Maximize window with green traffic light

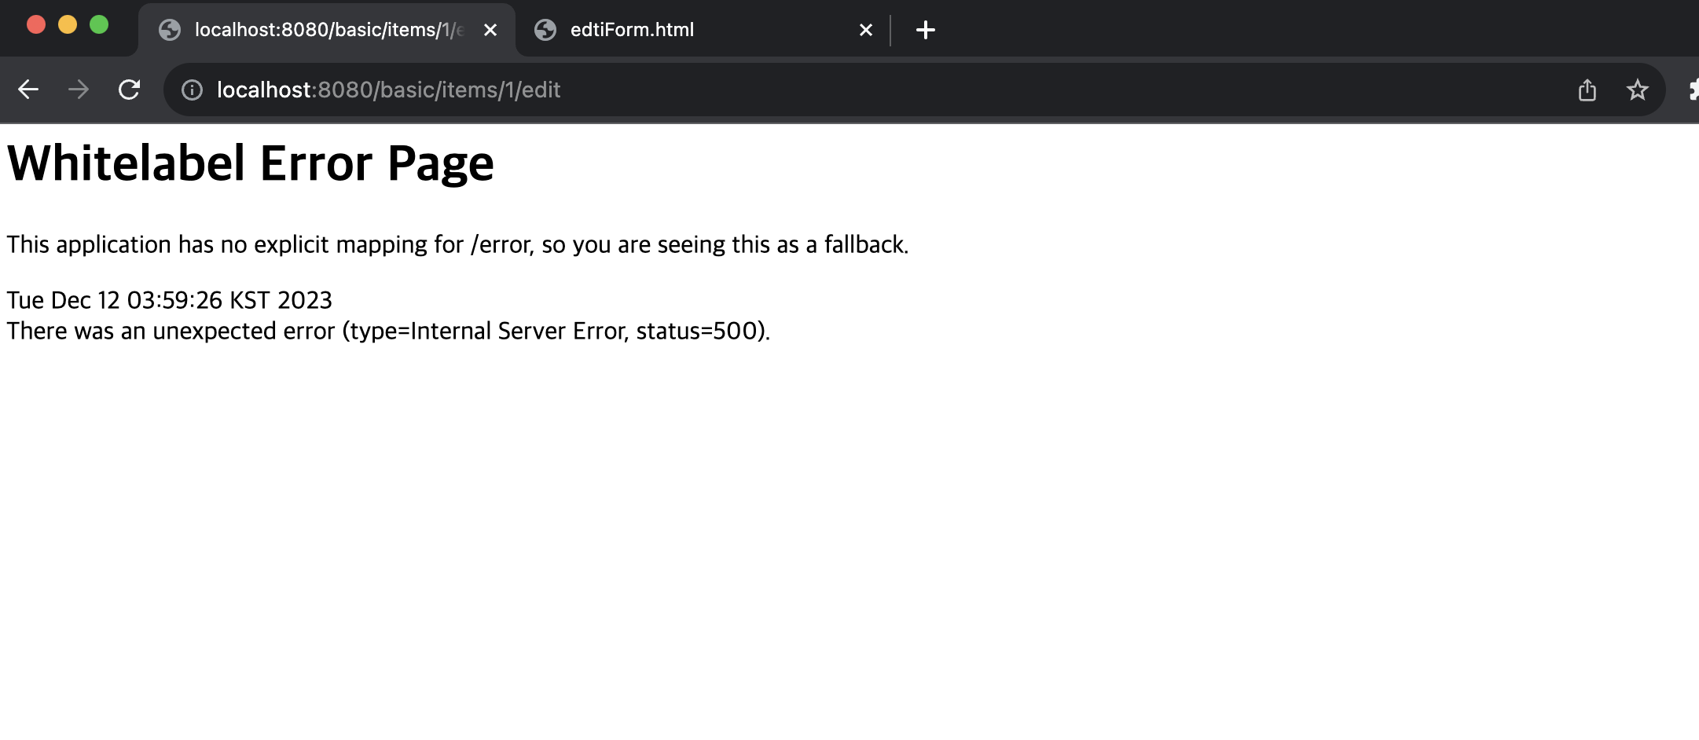click(x=99, y=25)
